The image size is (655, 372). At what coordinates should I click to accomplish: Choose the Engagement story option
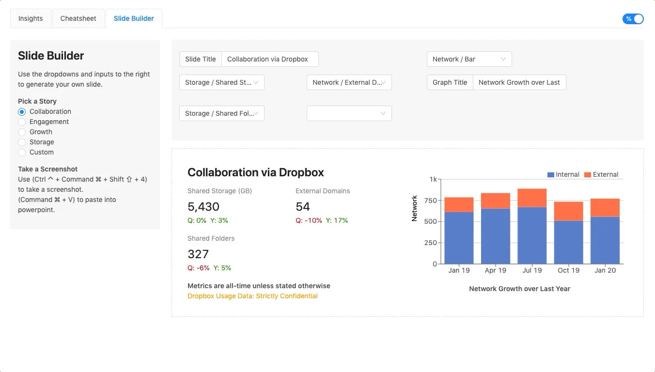click(22, 122)
